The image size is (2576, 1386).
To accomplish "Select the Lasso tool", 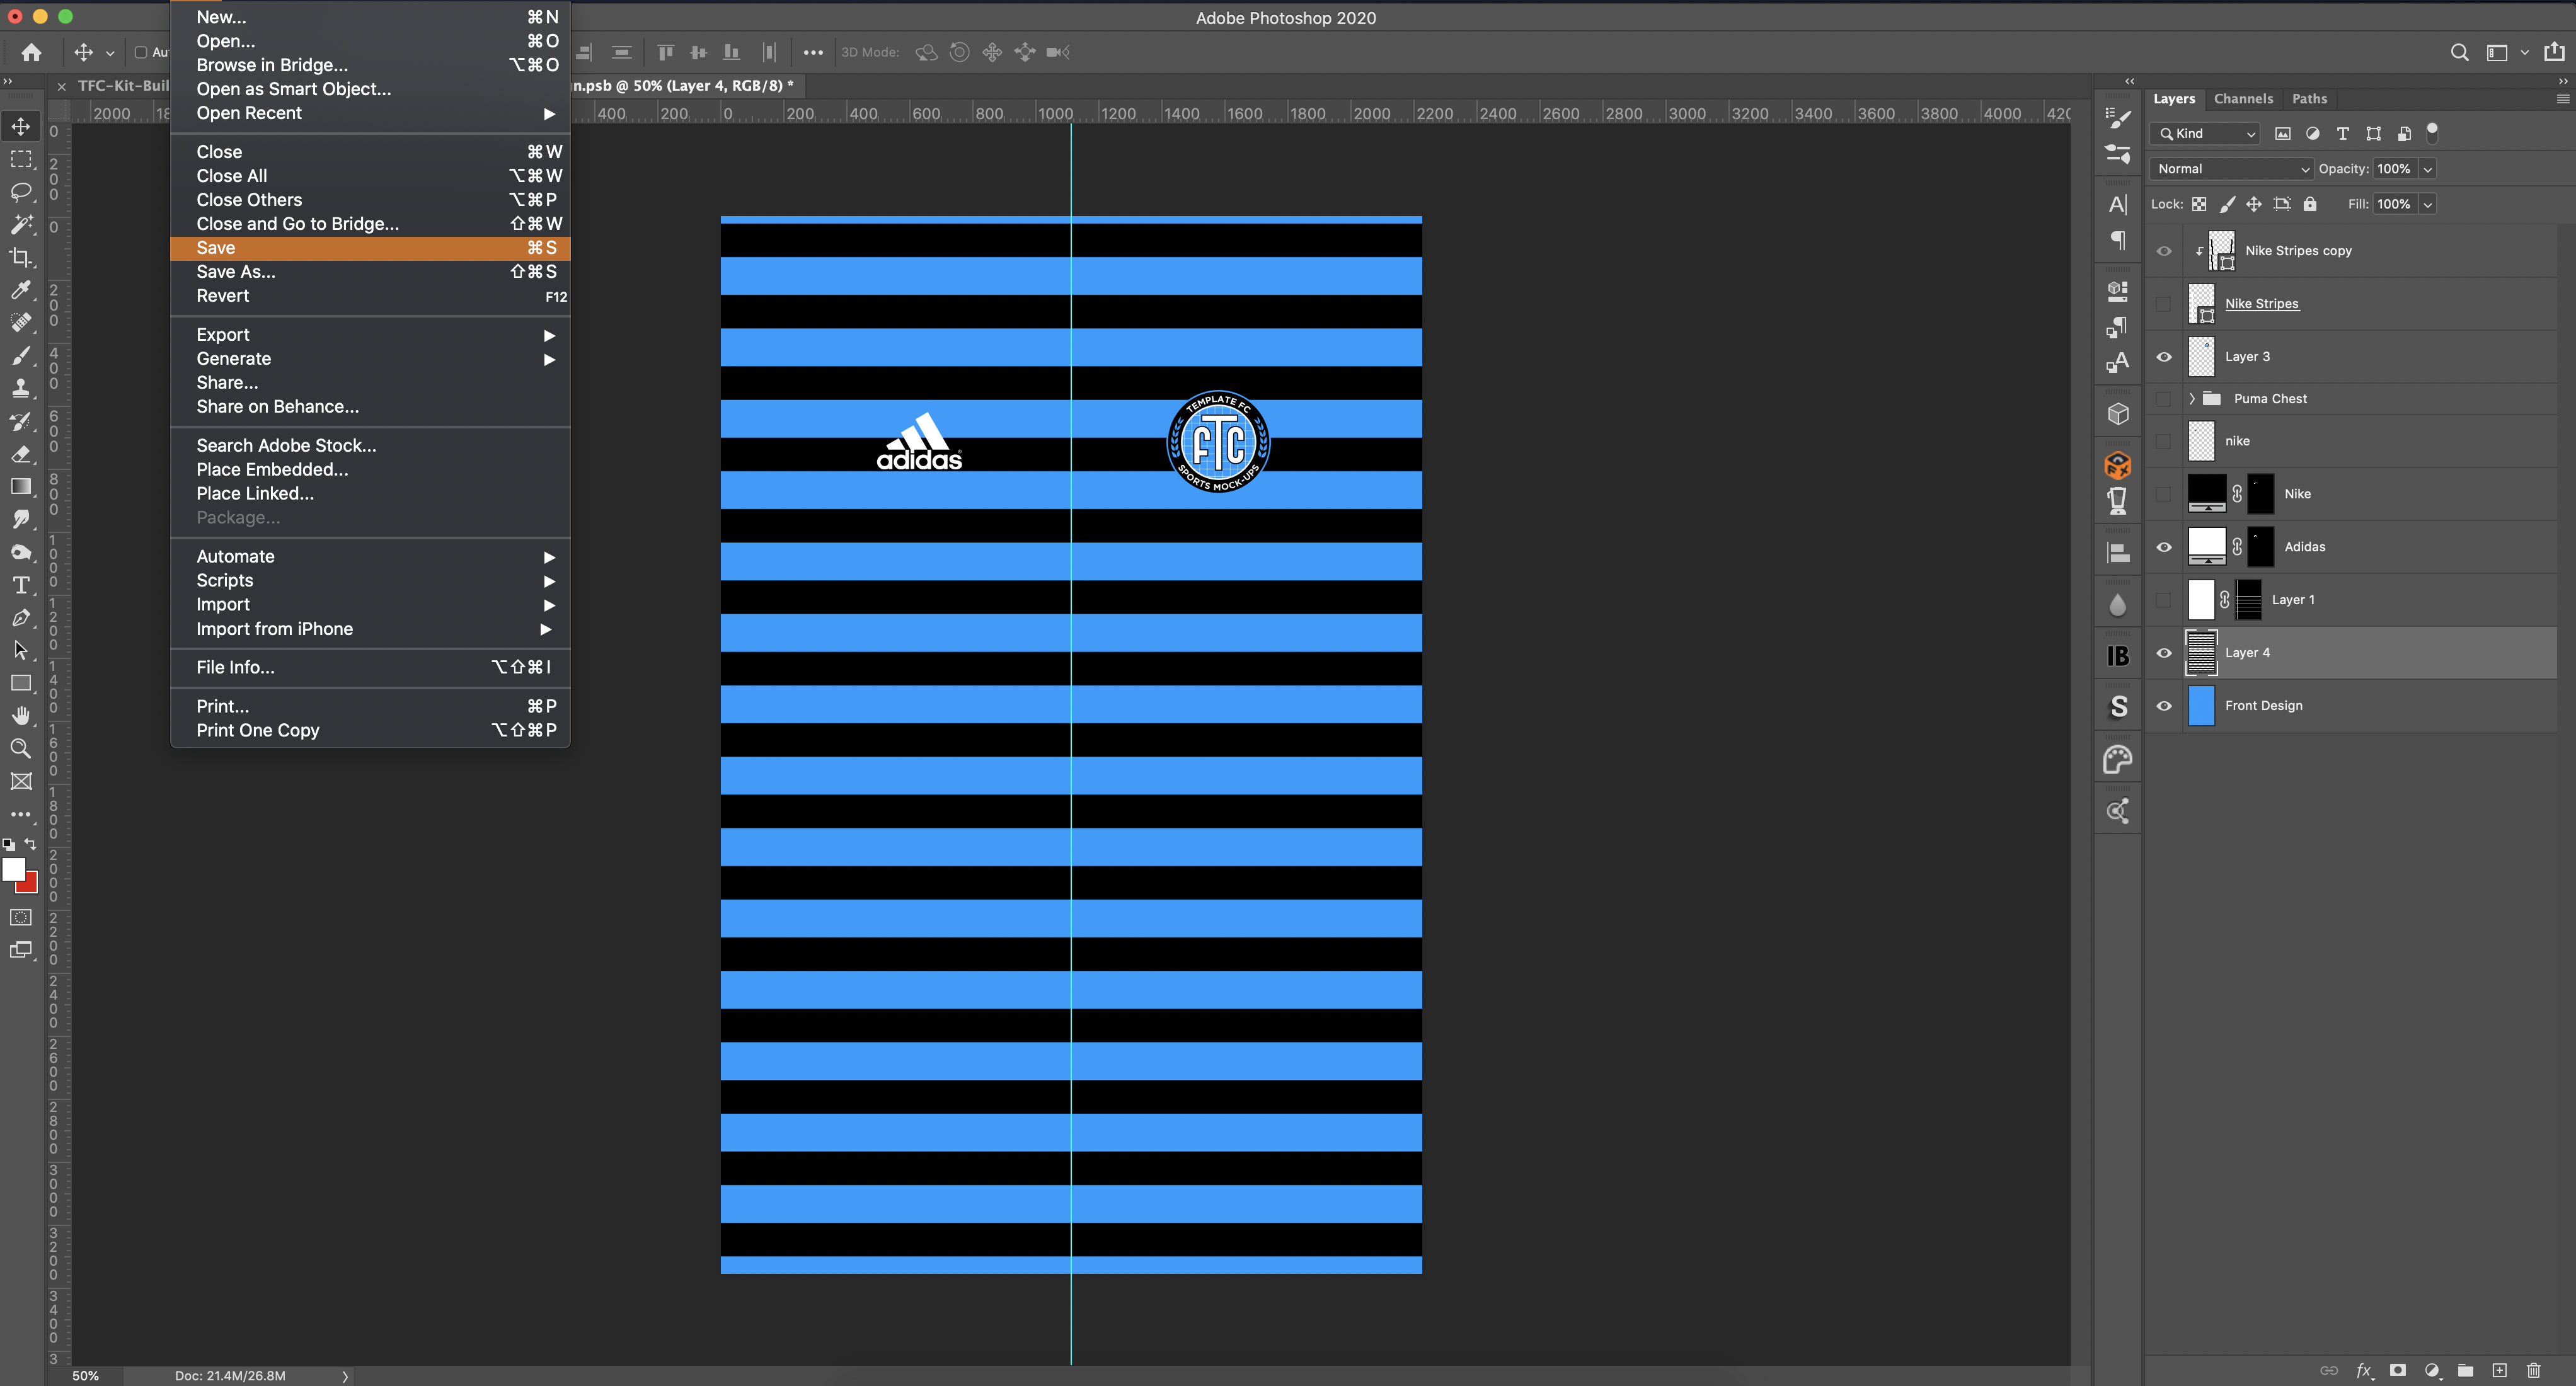I will click(21, 191).
